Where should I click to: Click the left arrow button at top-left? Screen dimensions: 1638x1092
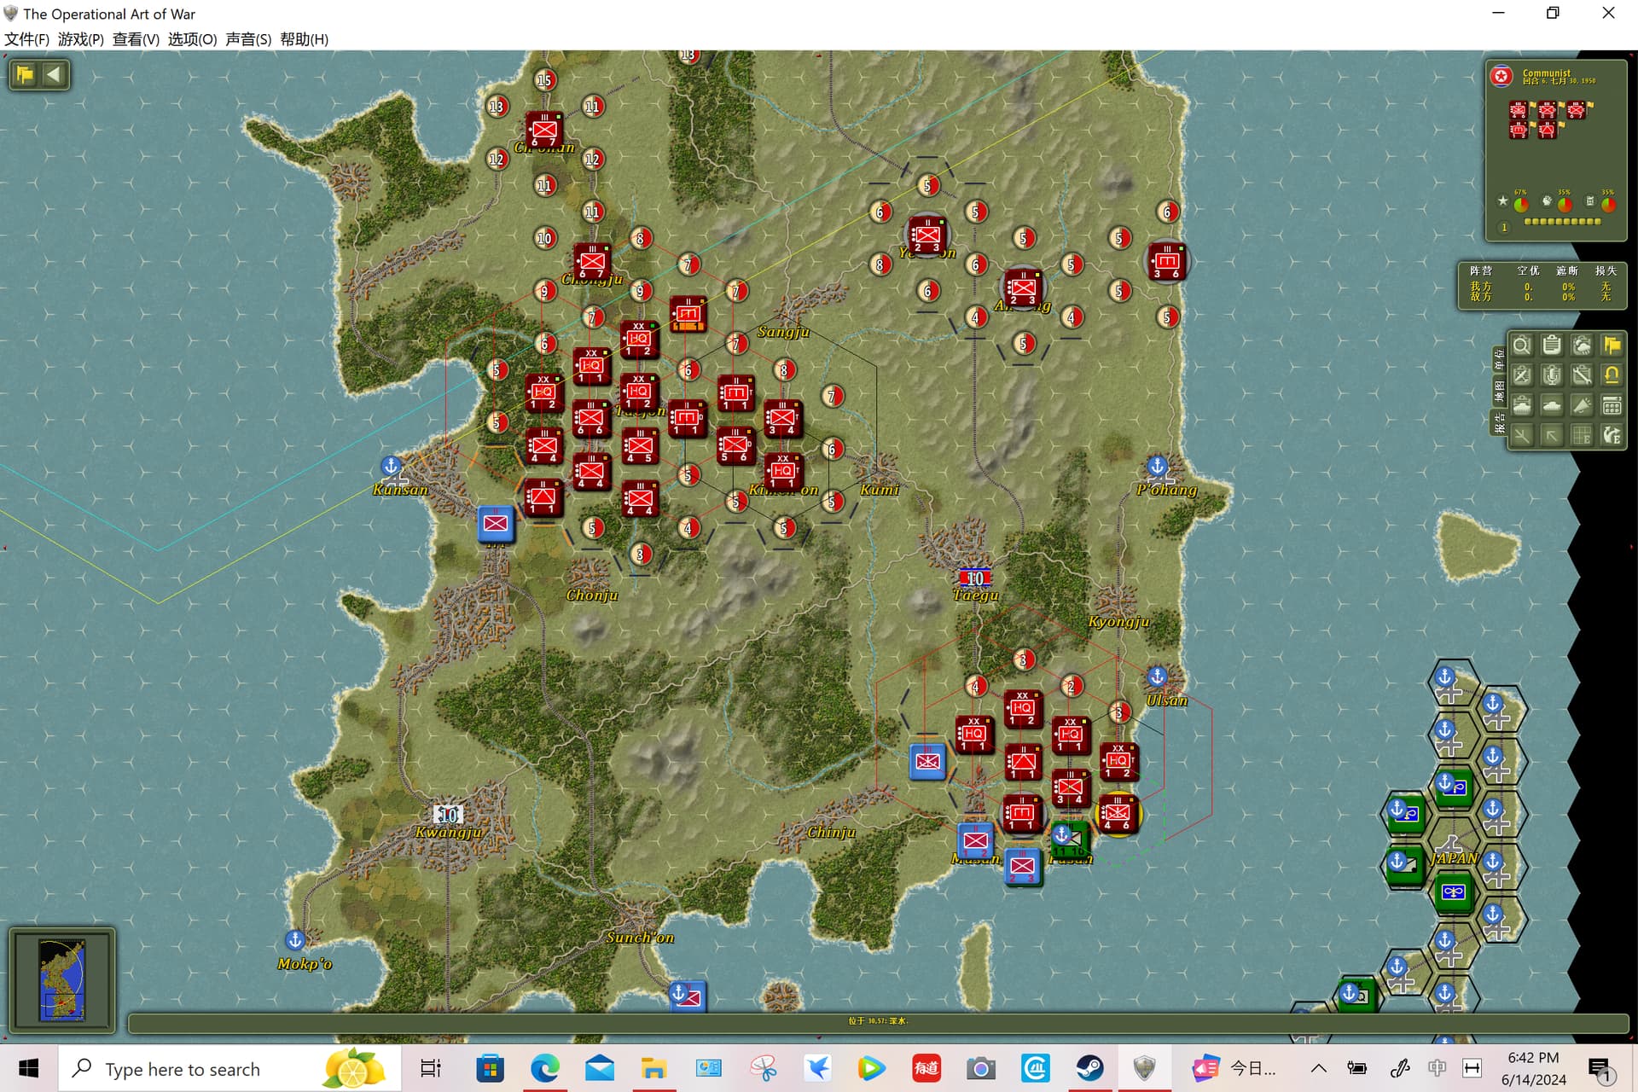(54, 74)
